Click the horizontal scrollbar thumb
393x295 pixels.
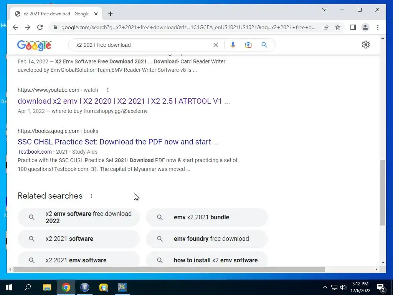[x=169, y=269]
